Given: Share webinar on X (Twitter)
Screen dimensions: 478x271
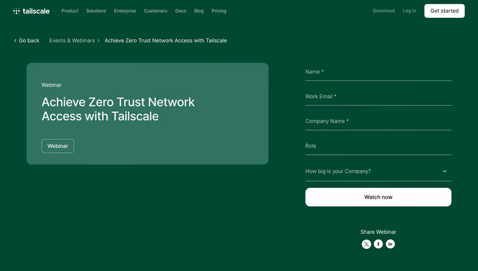Looking at the screenshot, I should pyautogui.click(x=366, y=244).
